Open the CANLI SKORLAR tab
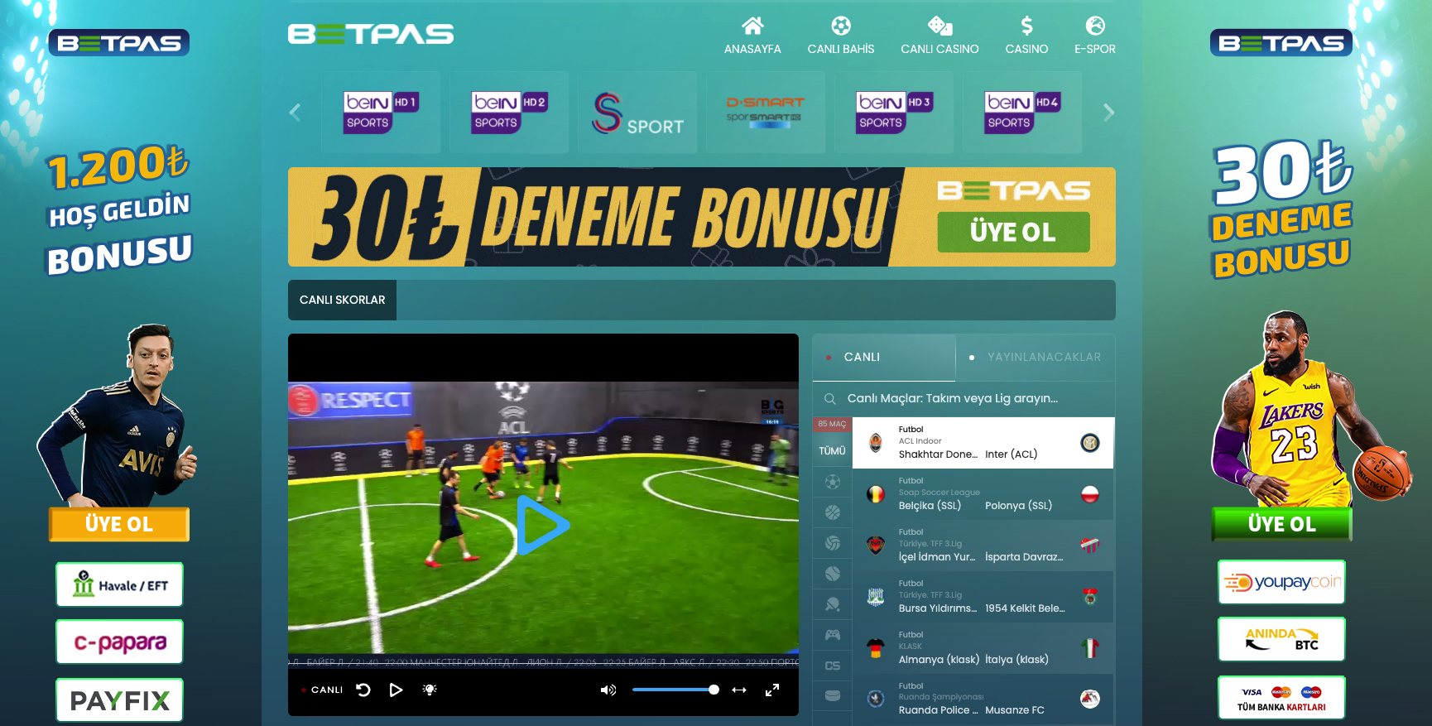This screenshot has height=726, width=1432. 342,300
